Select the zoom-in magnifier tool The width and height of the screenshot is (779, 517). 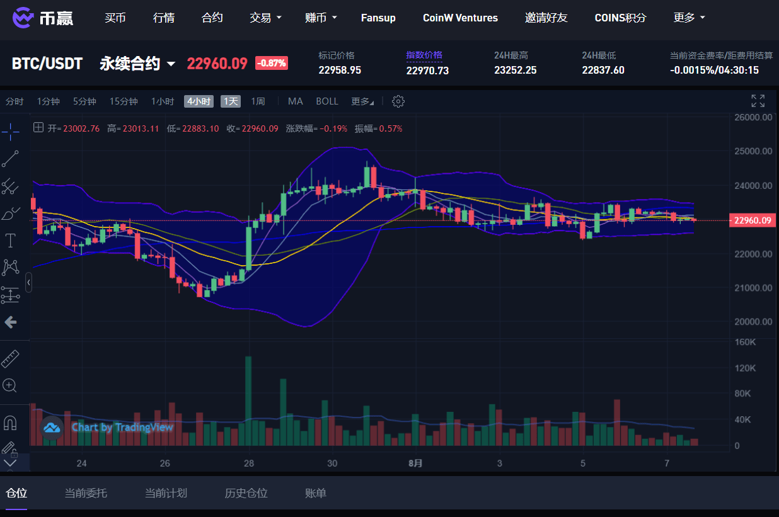click(x=10, y=385)
